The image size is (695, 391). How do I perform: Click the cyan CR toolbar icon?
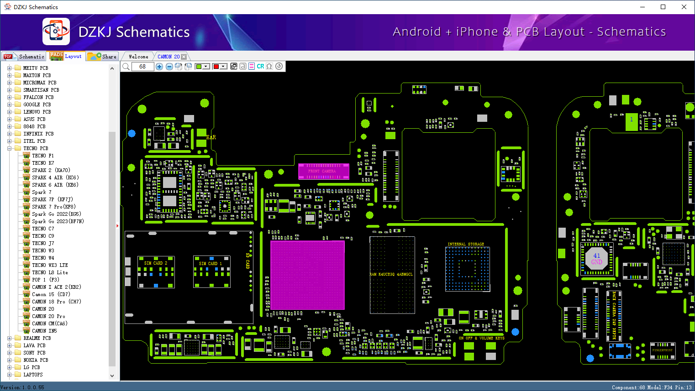(x=260, y=66)
